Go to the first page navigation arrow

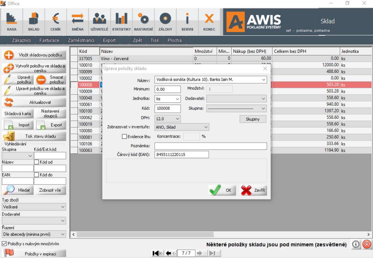157,253
